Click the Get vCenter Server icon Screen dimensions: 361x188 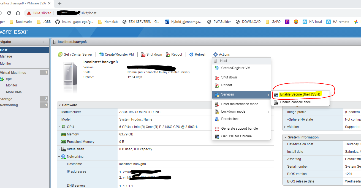click(60, 54)
